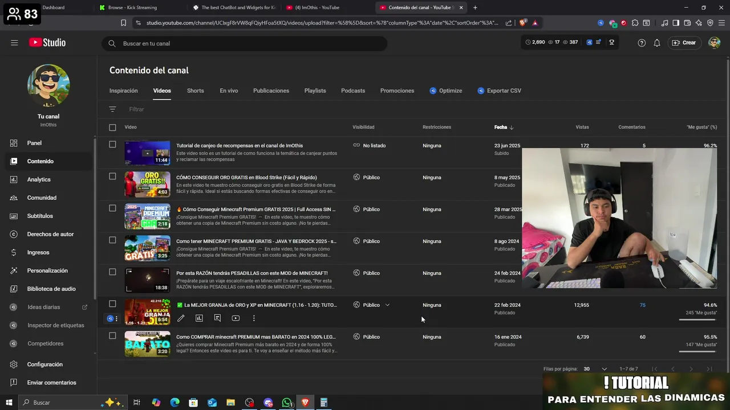730x410 pixels.
Task: Open the Promociones tab
Action: [397, 91]
